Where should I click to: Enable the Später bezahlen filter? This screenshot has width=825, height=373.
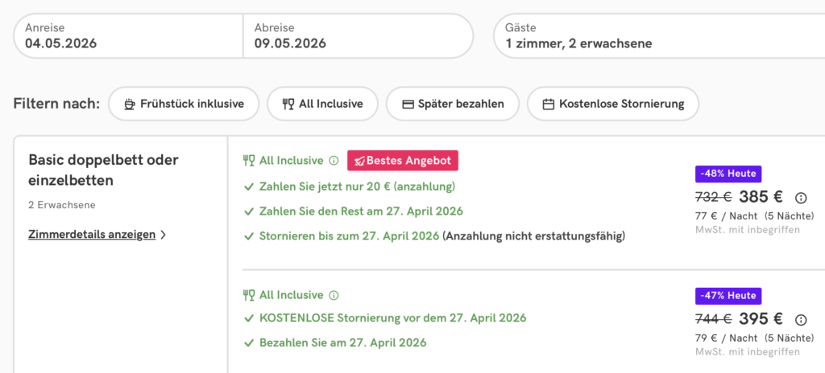pyautogui.click(x=453, y=104)
